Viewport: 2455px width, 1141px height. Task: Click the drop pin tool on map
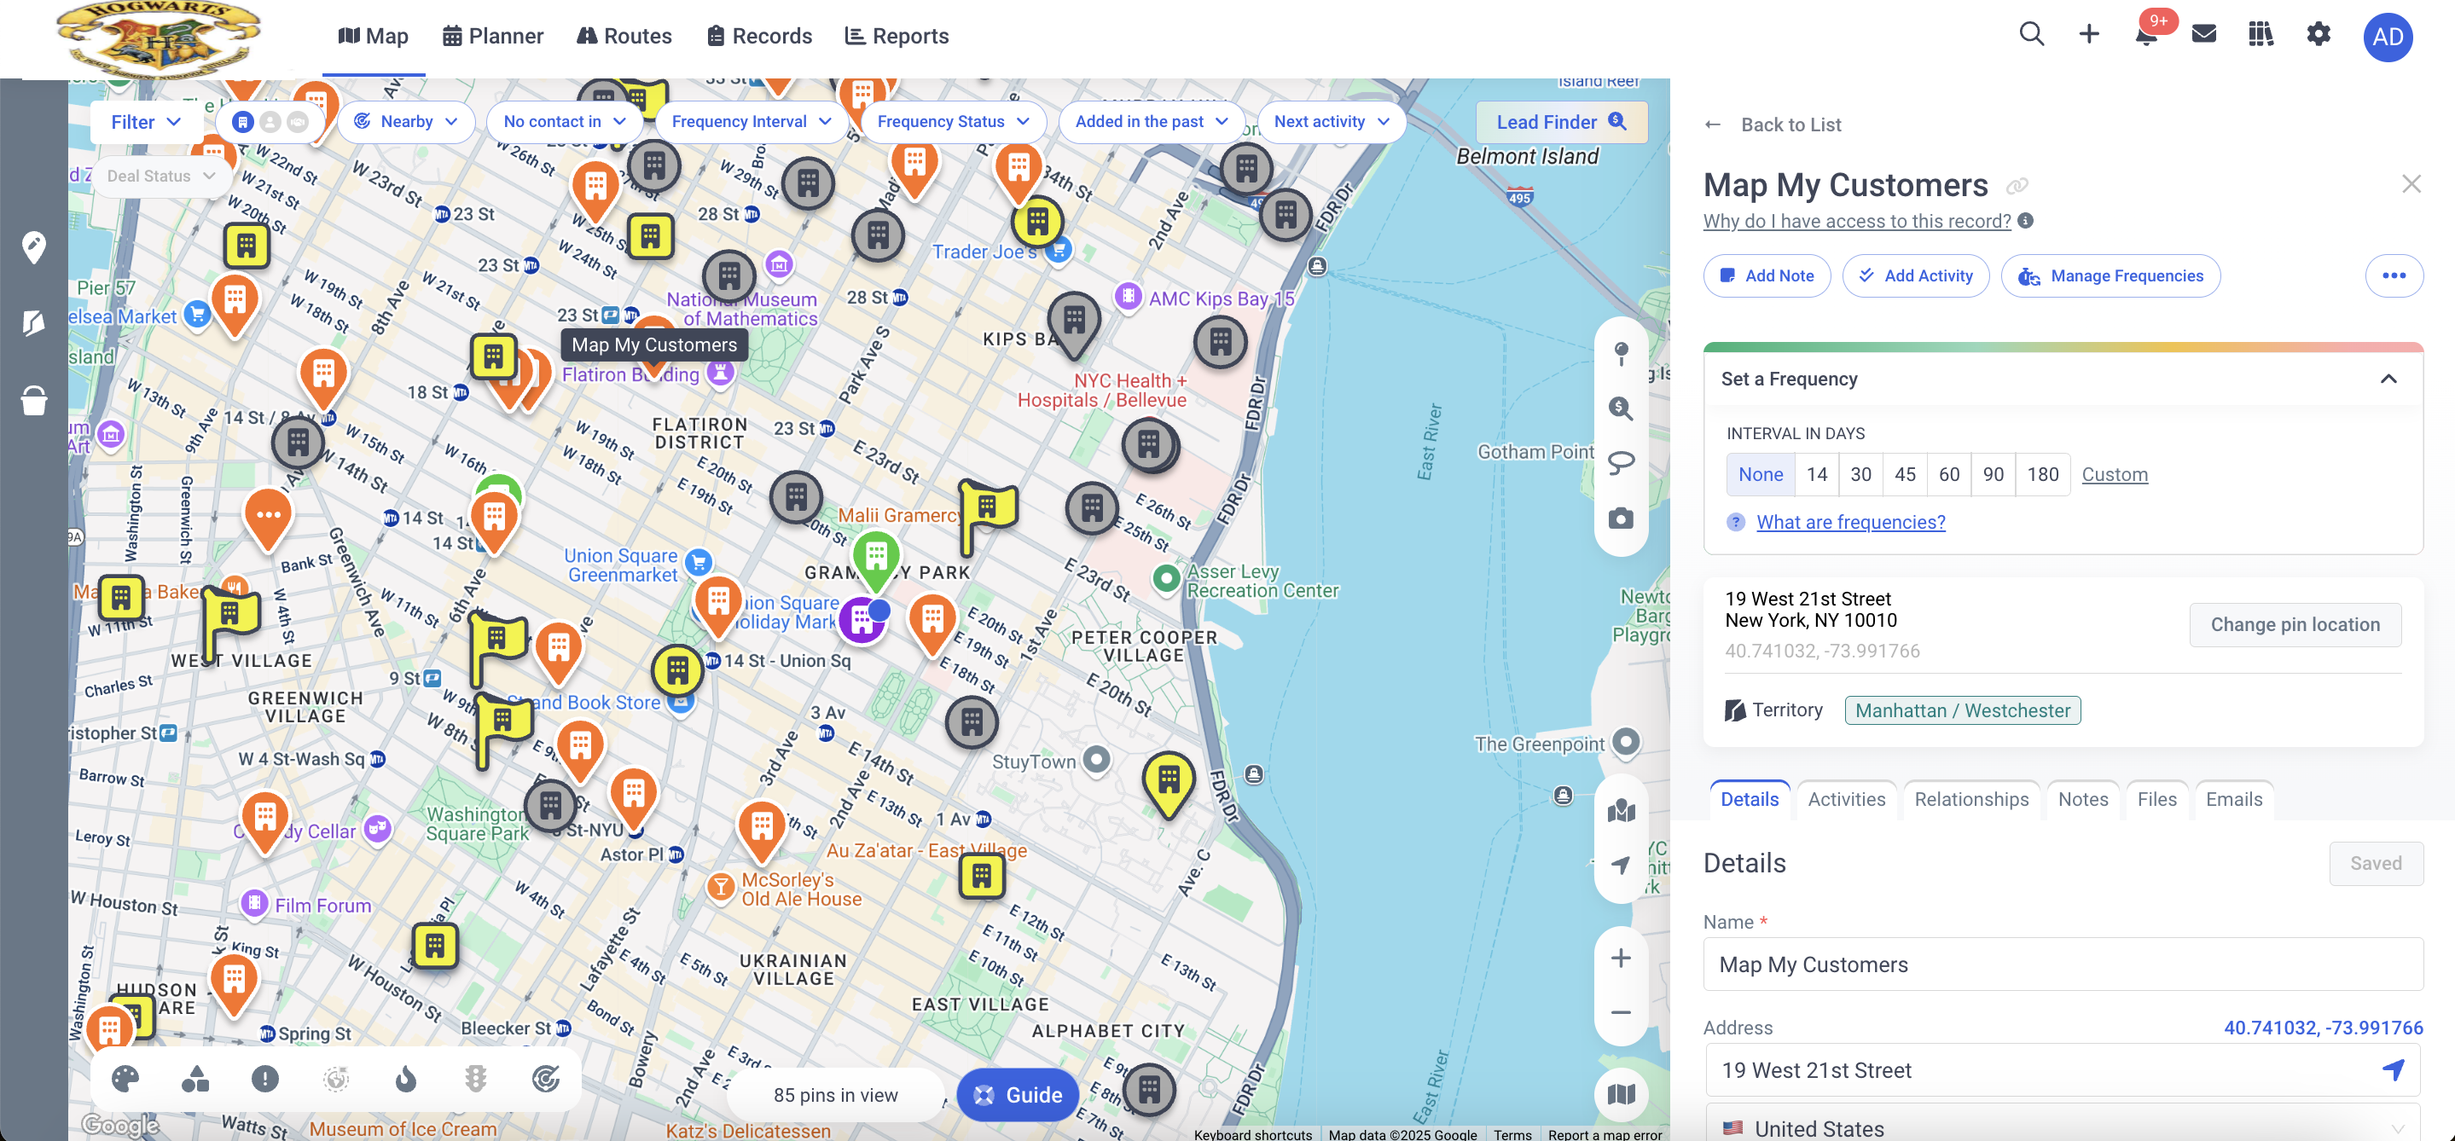coord(1621,353)
